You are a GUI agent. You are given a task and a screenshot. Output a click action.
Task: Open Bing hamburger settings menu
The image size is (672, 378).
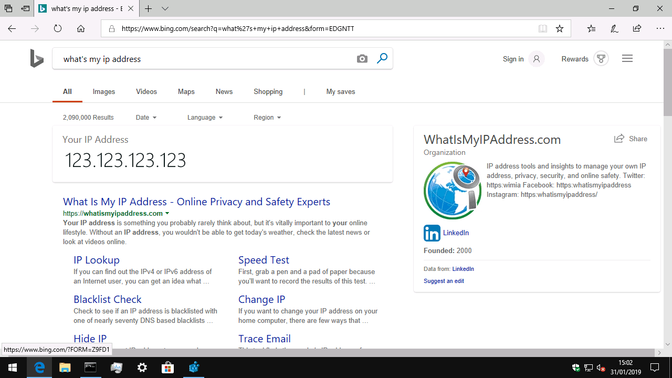(627, 59)
